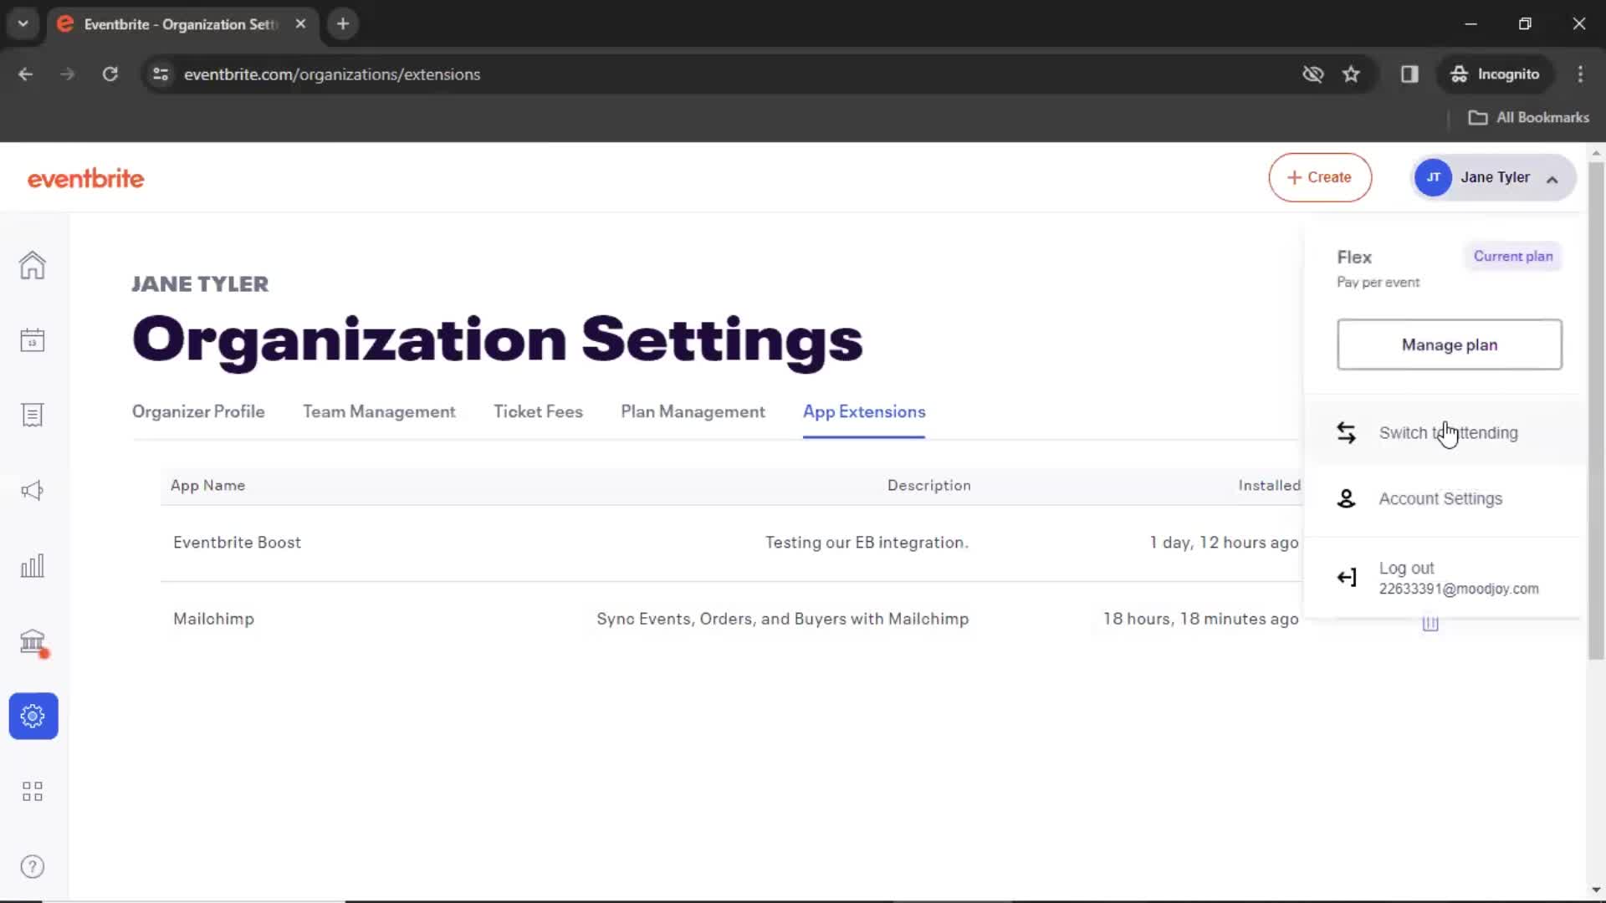The image size is (1606, 903).
Task: Open the calendar icon in left sidebar
Action: 32,339
